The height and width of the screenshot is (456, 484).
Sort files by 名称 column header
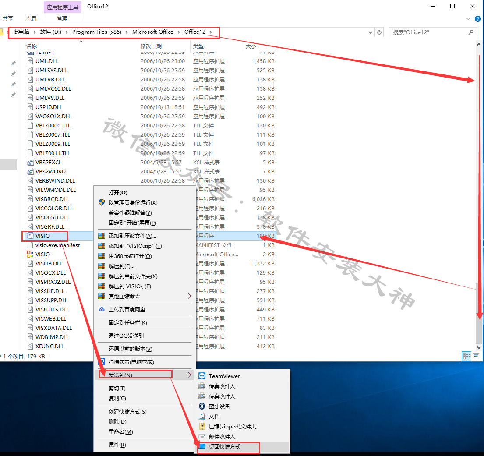coord(32,46)
